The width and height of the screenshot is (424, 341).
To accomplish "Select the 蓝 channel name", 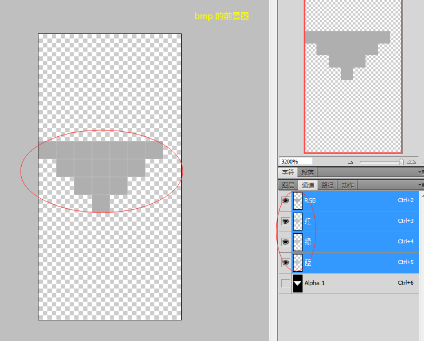I will tap(308, 262).
